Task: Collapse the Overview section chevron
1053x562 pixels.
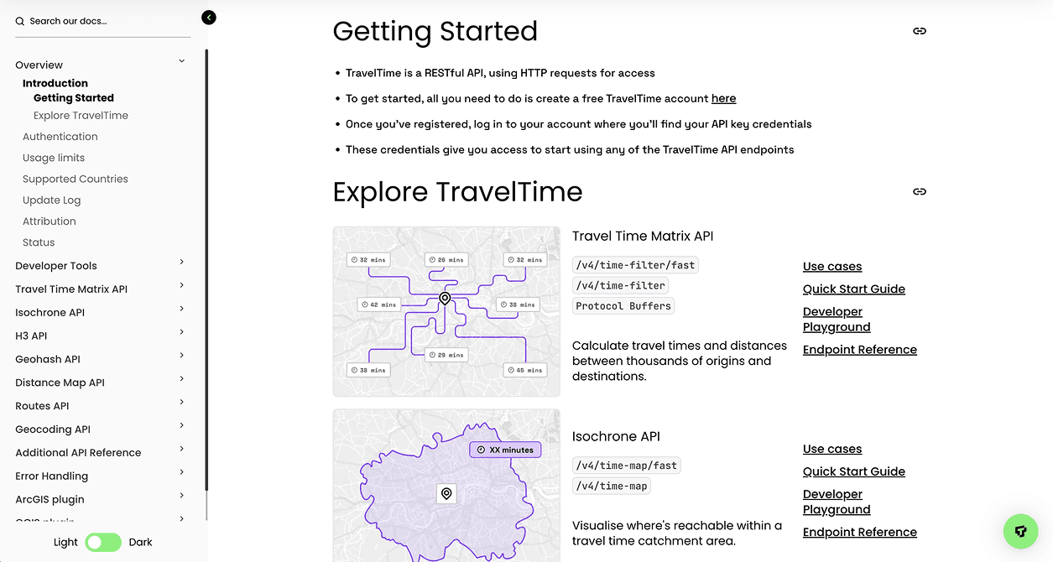Action: click(x=181, y=61)
